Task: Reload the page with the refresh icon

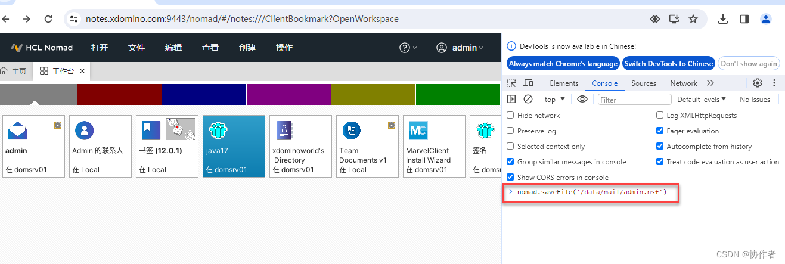Action: [x=49, y=19]
